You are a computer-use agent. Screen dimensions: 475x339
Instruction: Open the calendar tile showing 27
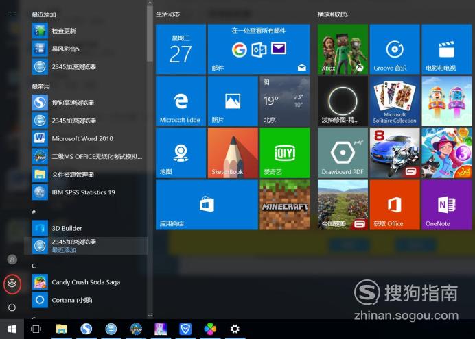[181, 49]
